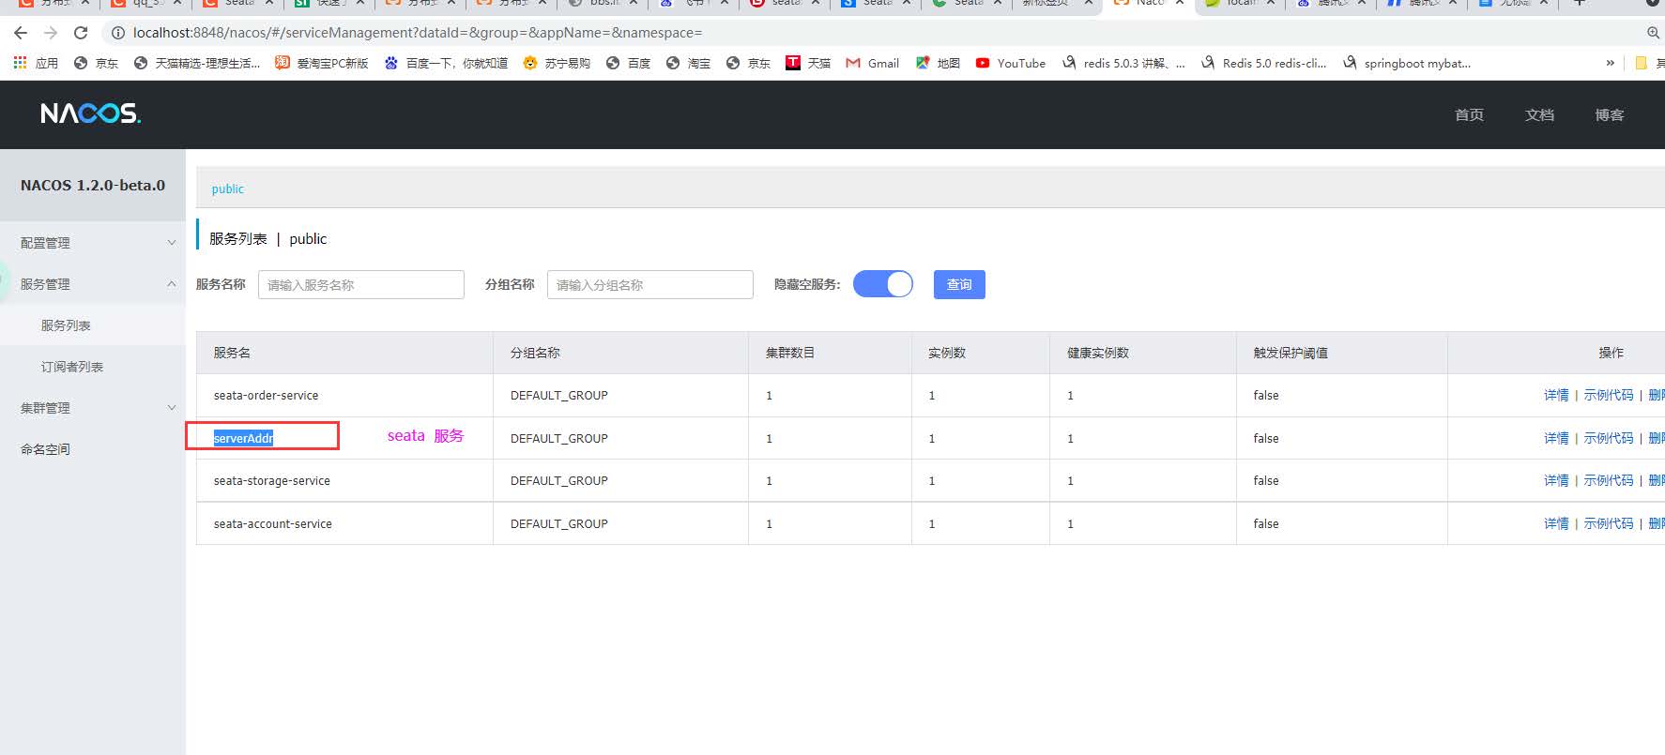Click NACOS 1.2.0-beta.0 version label
This screenshot has width=1665, height=755.
pyautogui.click(x=93, y=185)
